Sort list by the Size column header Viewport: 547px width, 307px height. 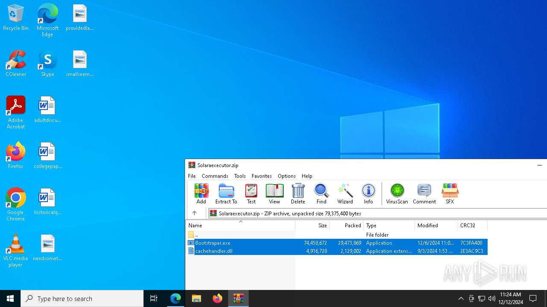(x=312, y=226)
